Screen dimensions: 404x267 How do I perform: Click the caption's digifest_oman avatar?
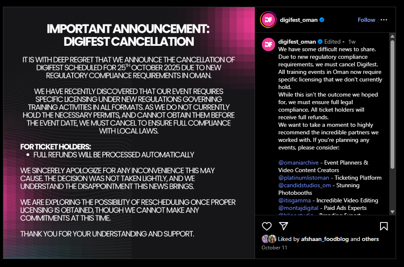tap(268, 44)
